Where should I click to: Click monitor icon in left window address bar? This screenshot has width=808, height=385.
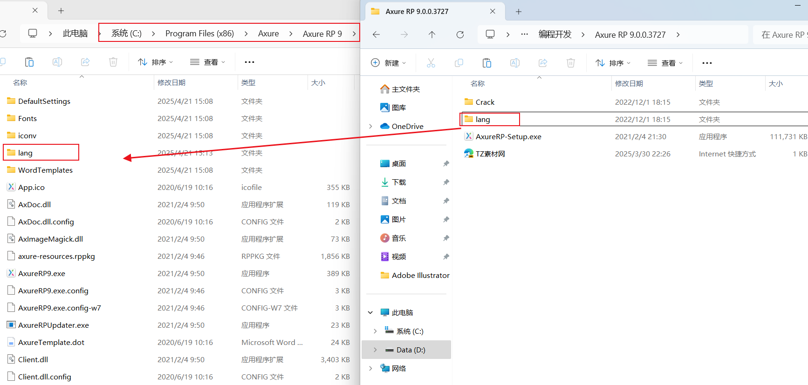coord(33,34)
